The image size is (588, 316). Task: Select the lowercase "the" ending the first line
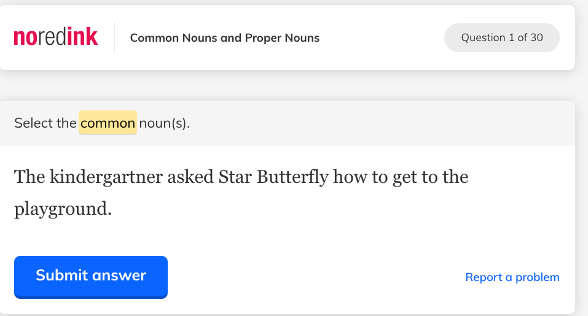point(456,177)
